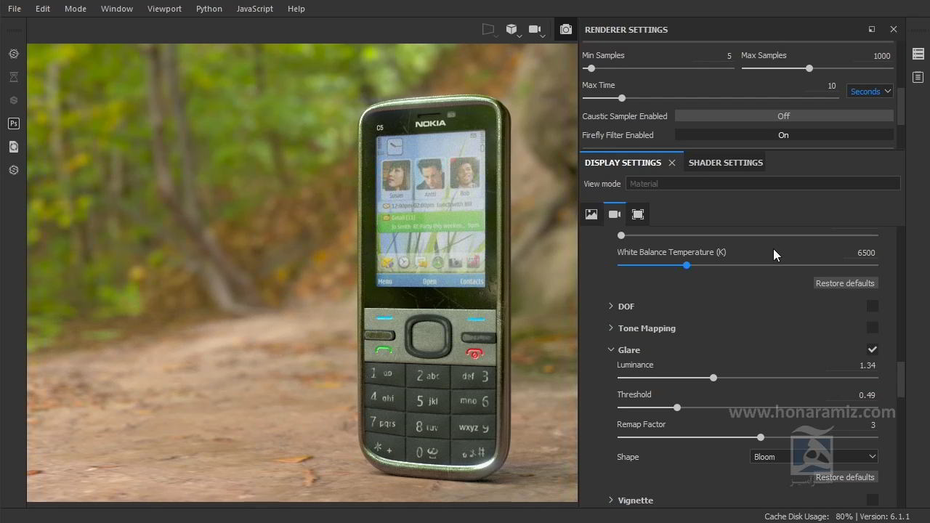The image size is (930, 523).
Task: Open the Help menu
Action: (296, 9)
